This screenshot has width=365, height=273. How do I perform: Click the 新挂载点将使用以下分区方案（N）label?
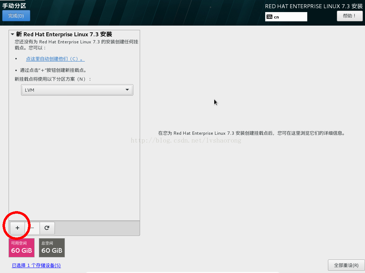[53, 79]
